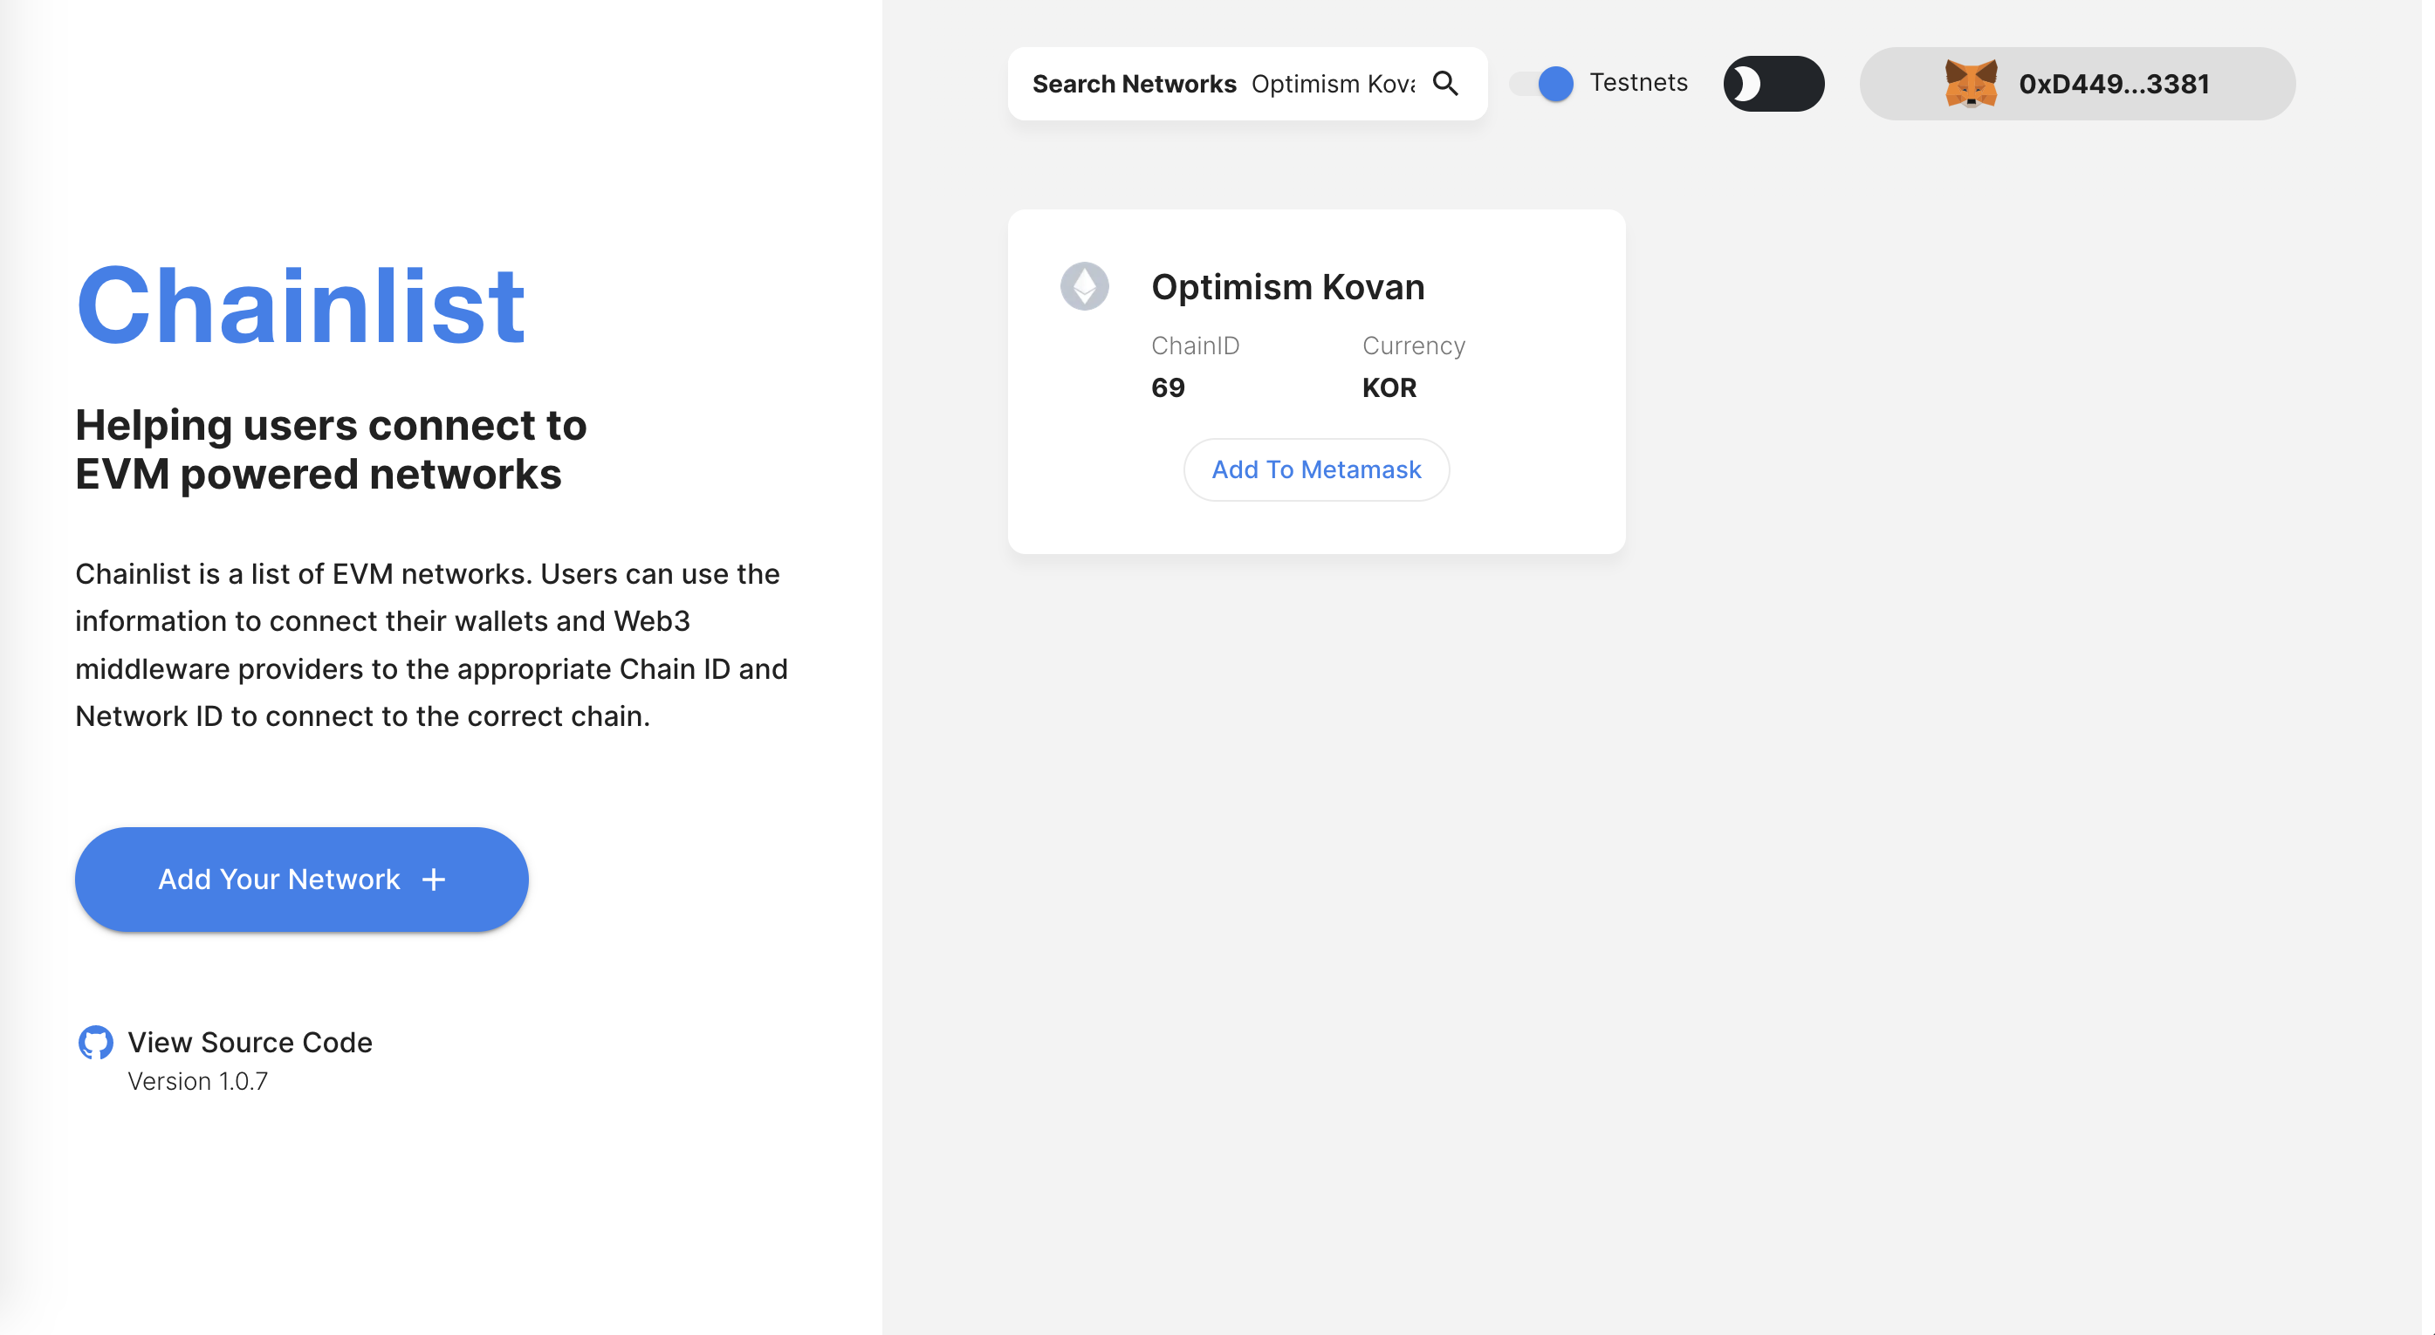This screenshot has width=2435, height=1335.
Task: Click the moon icon in dark mode switch
Action: tap(1746, 83)
